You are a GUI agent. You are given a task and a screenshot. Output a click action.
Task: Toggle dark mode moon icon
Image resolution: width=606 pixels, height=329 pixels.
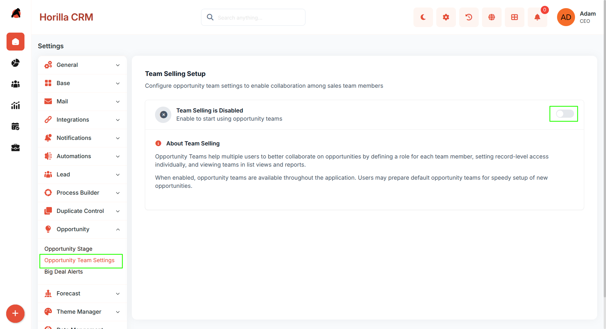coord(423,17)
